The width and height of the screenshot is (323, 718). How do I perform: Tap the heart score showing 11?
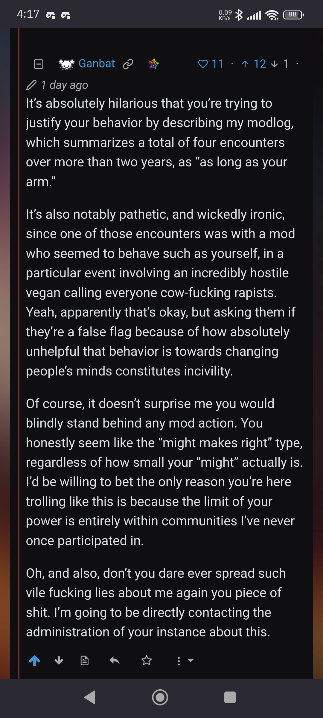point(211,64)
